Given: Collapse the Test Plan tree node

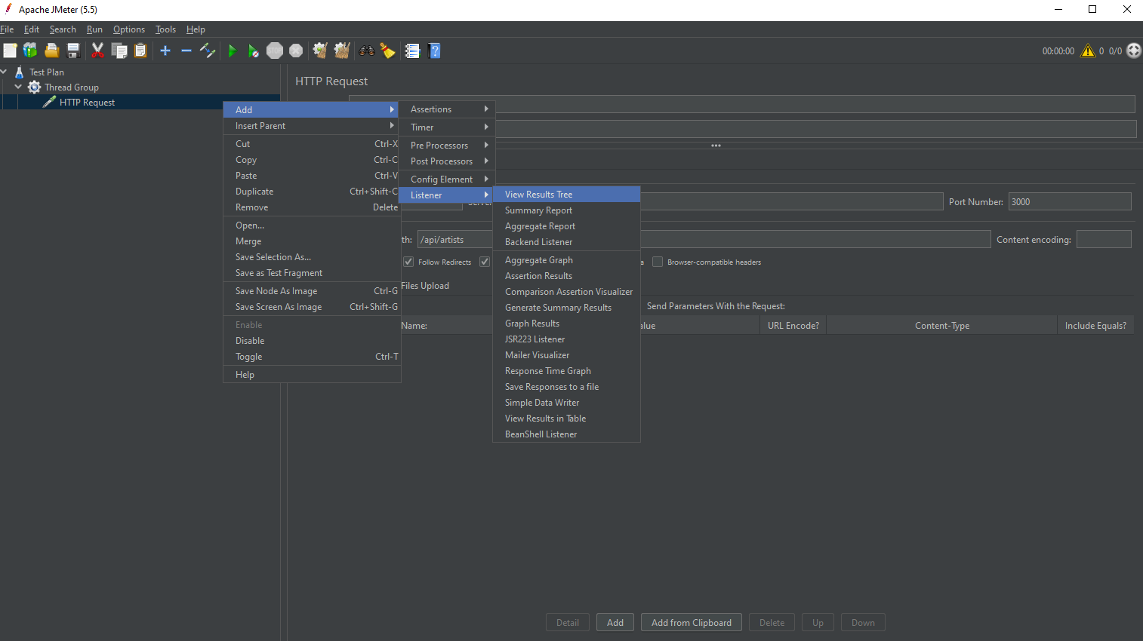Looking at the screenshot, I should tap(5, 72).
